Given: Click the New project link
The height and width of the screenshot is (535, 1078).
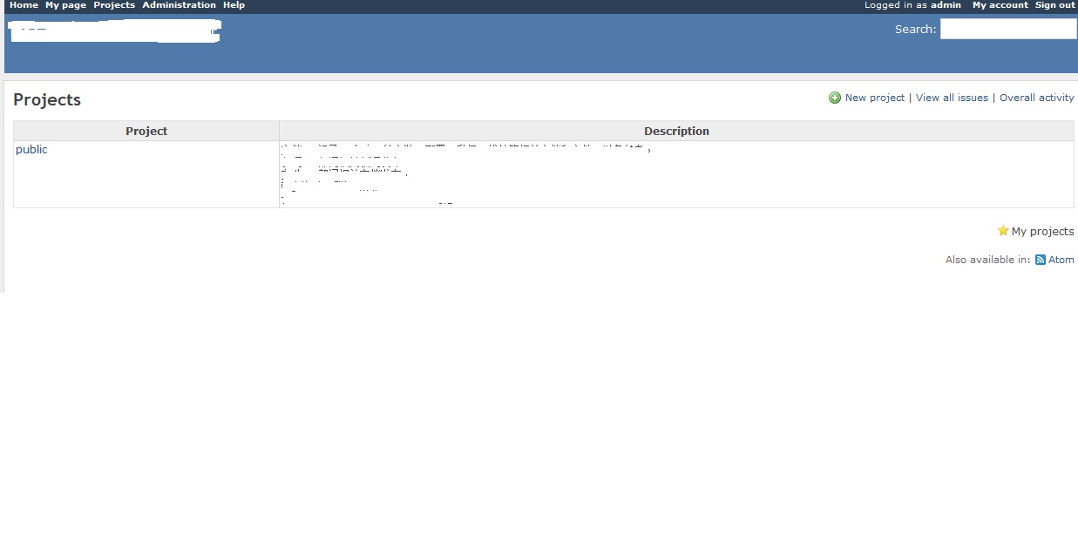Looking at the screenshot, I should (x=875, y=98).
